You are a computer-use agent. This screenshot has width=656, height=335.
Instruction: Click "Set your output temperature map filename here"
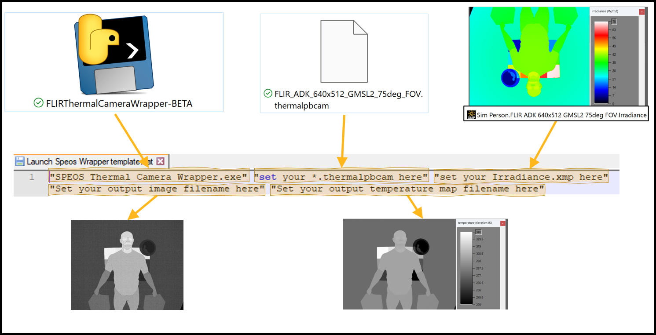point(407,189)
